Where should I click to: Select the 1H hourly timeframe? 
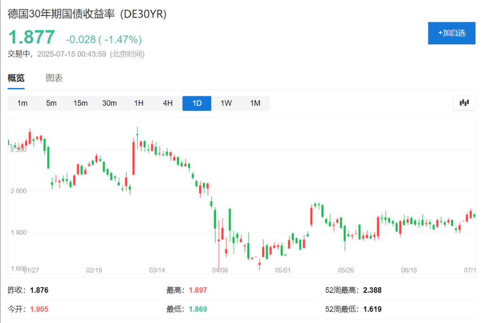coord(138,103)
